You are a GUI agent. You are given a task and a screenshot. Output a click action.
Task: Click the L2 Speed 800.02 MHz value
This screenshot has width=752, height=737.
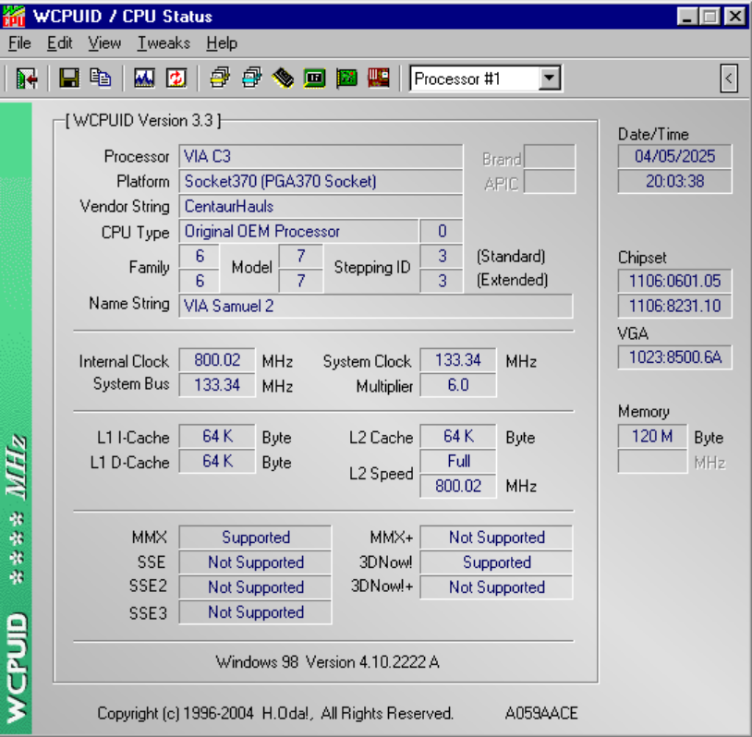(458, 486)
